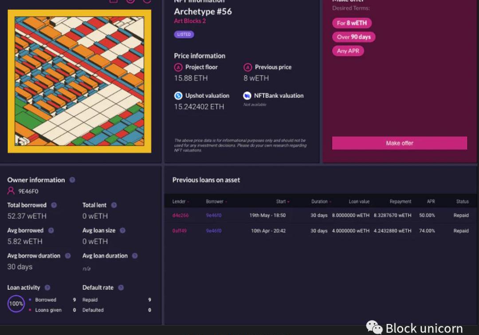The width and height of the screenshot is (479, 335).
Task: Click the Status column header
Action: point(463,201)
